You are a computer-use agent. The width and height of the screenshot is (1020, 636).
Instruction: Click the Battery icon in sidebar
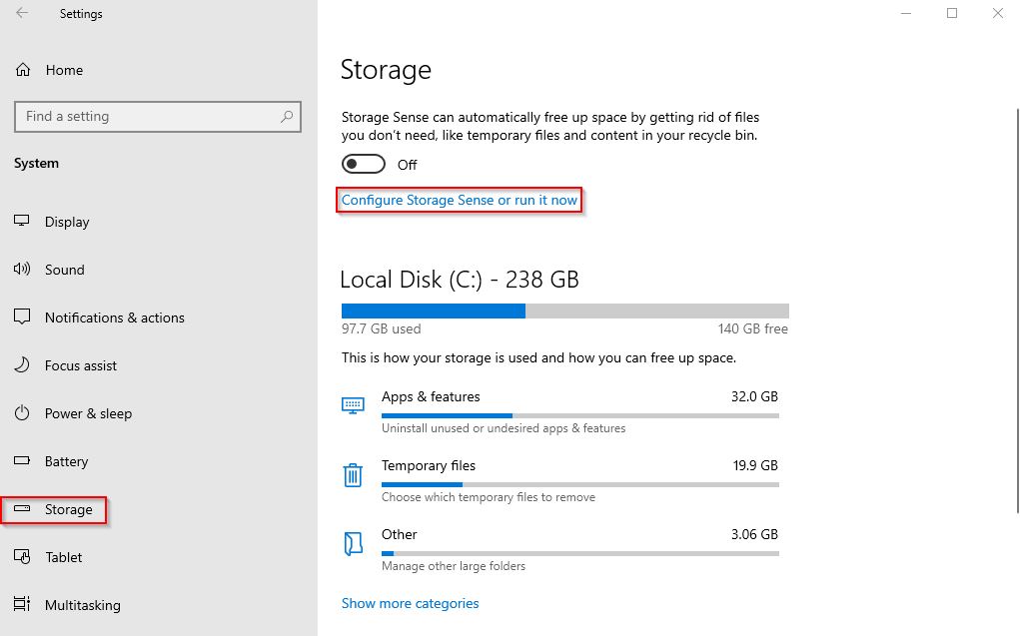pyautogui.click(x=22, y=461)
